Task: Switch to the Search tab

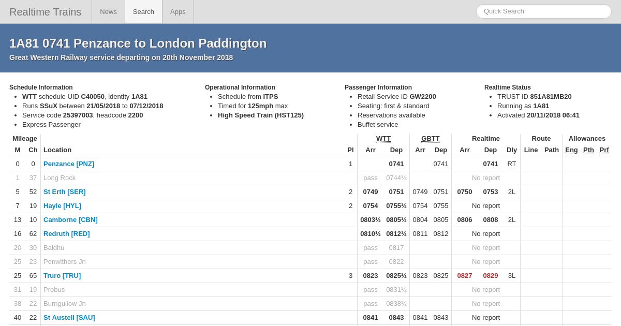Action: pyautogui.click(x=143, y=12)
